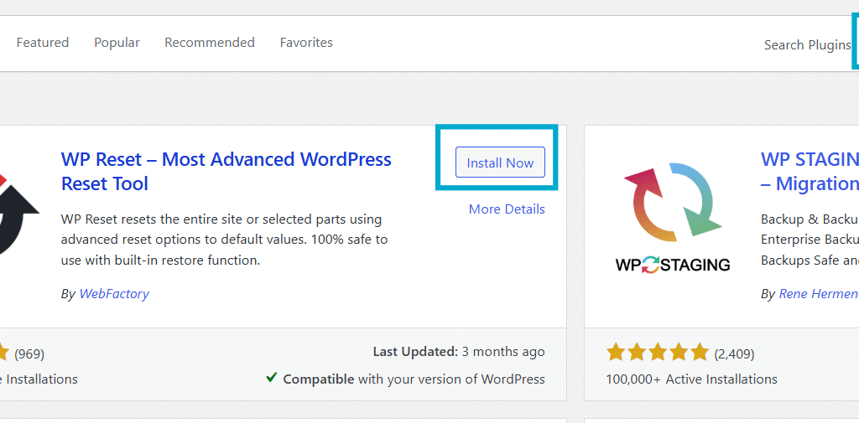Click the WPSTAGING wordmark under the logo
The width and height of the screenshot is (859, 423).
point(672,265)
